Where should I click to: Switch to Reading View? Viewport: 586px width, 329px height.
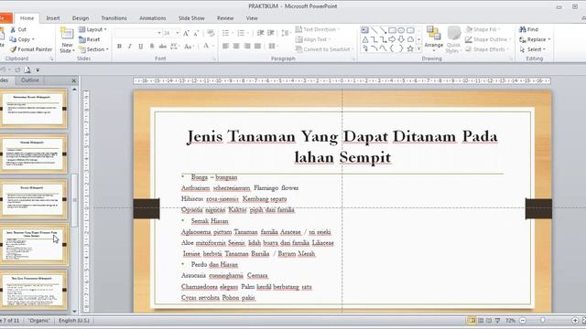coord(489,321)
